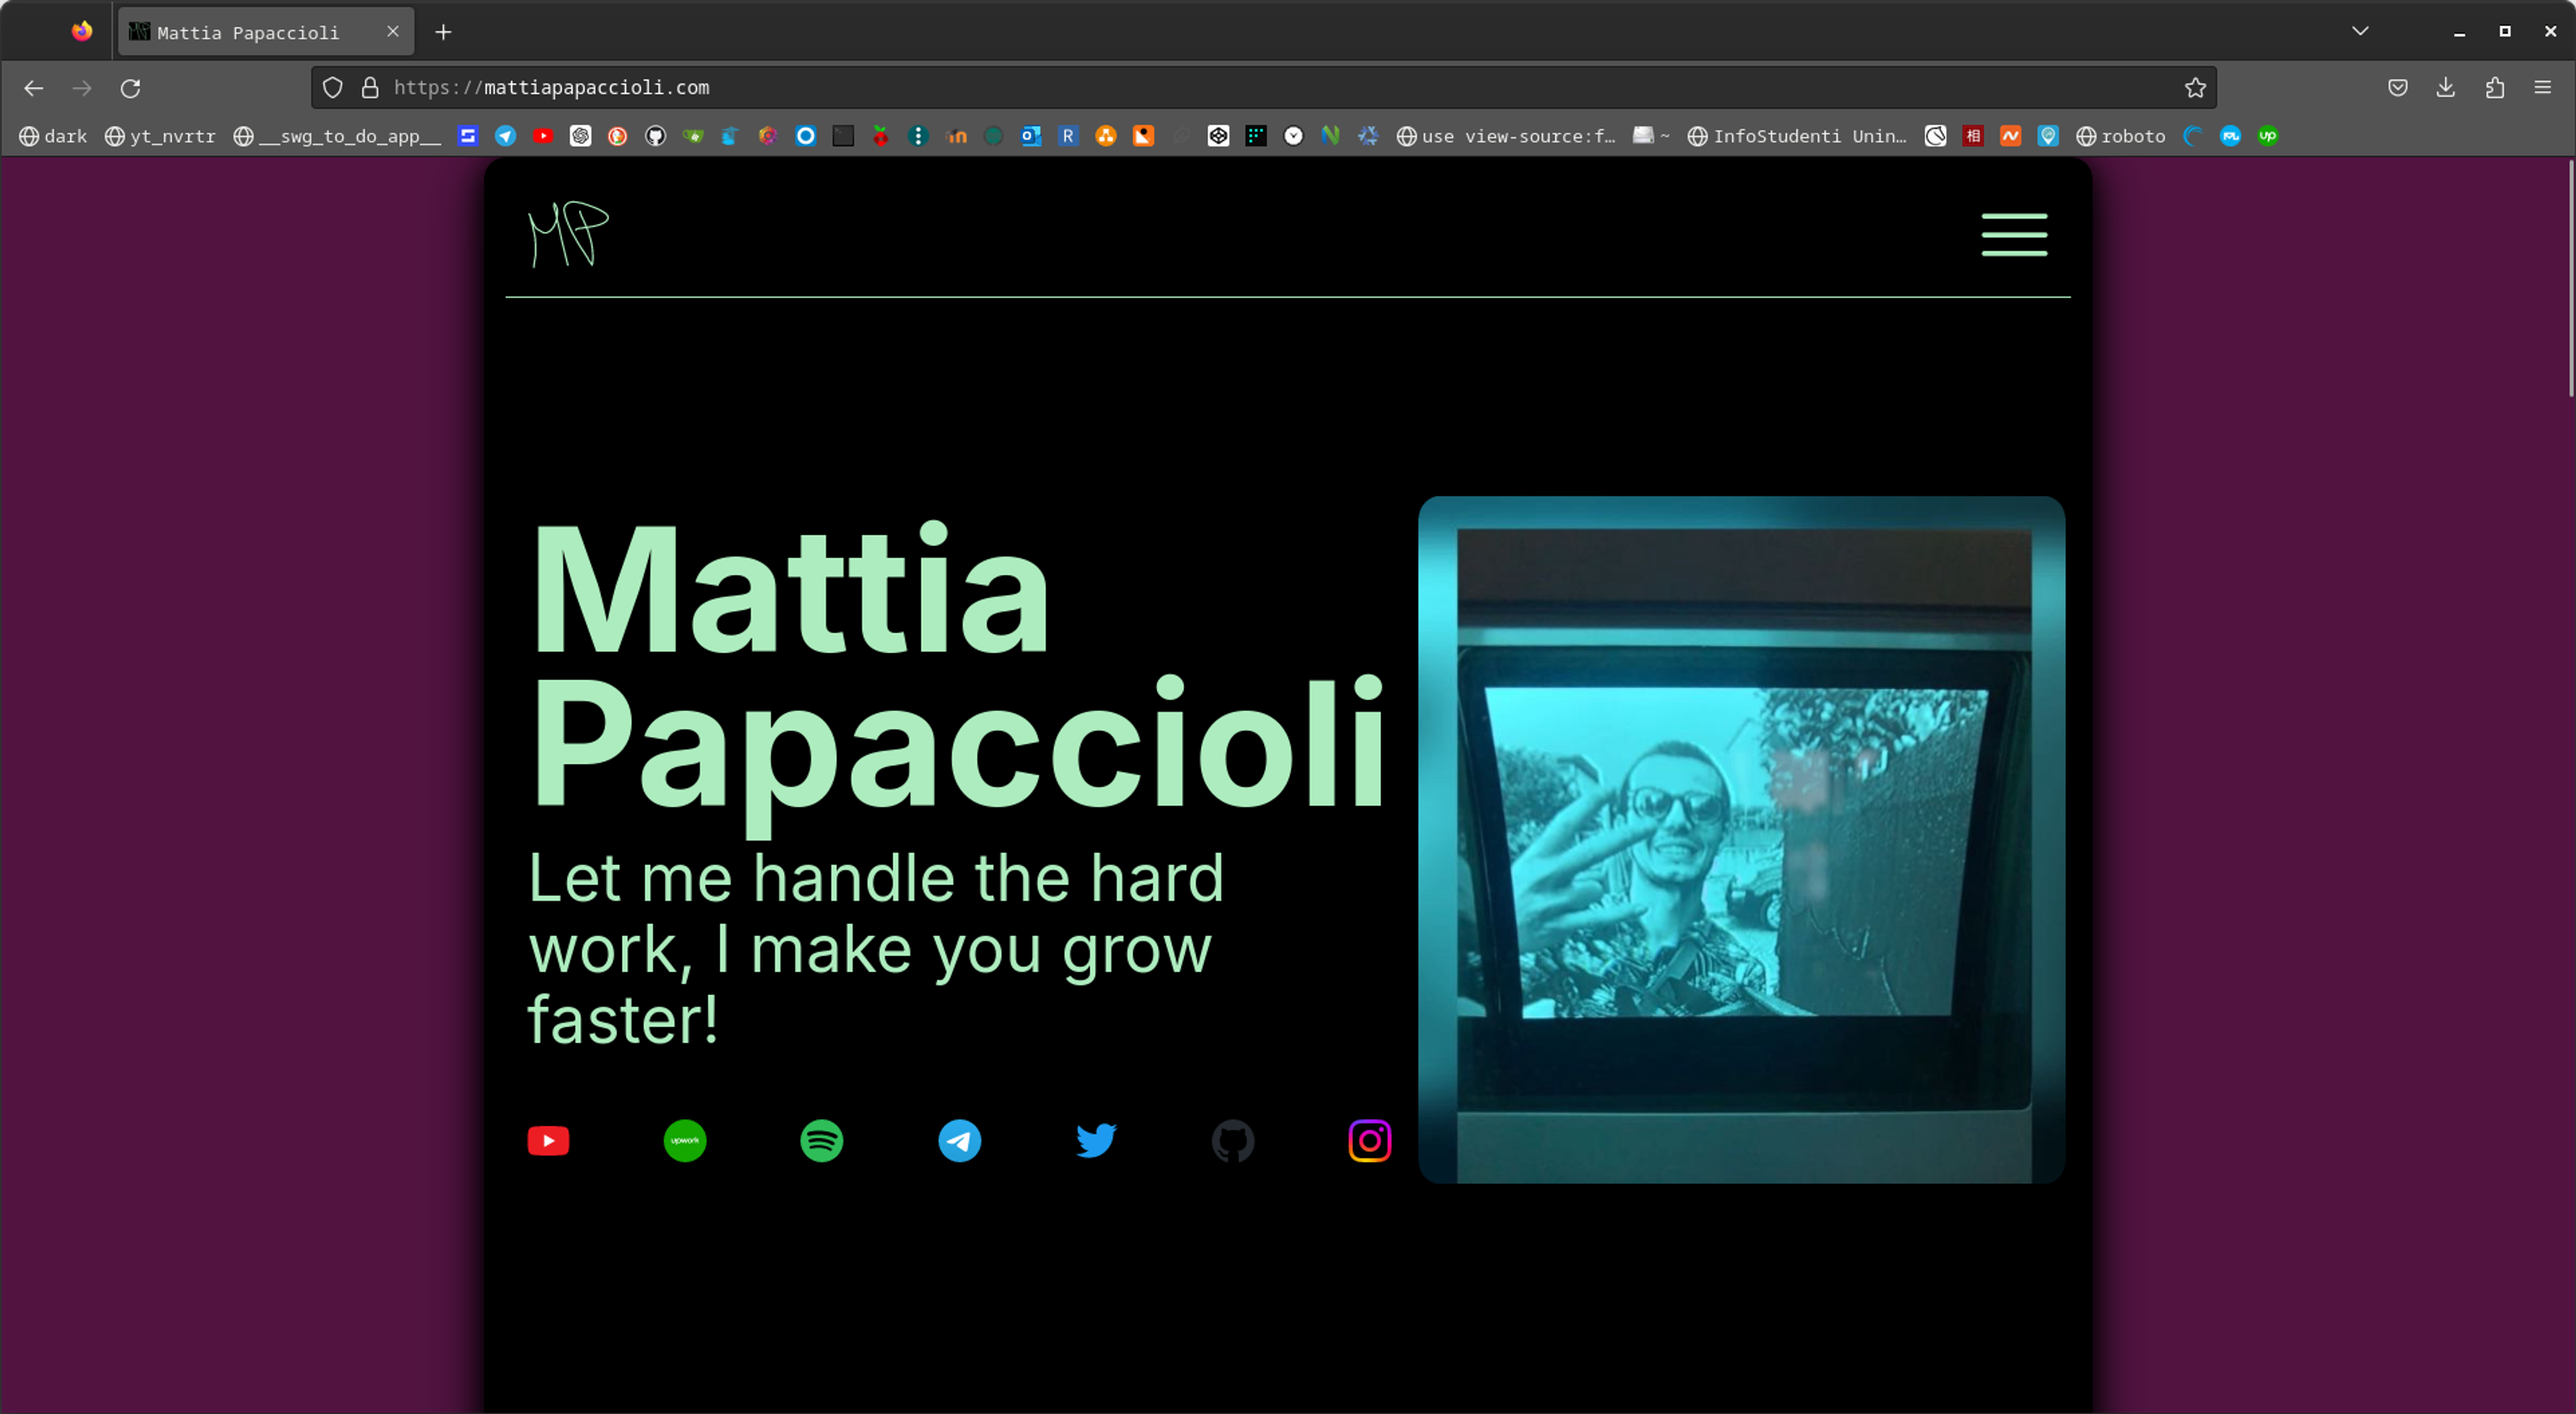Screen dimensions: 2576x1414
Task: Open the Twitter bird icon
Action: (1096, 1141)
